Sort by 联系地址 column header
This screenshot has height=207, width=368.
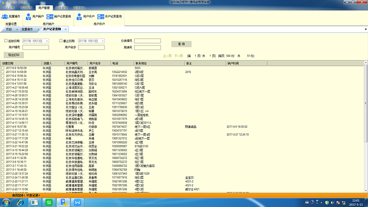[159, 63]
